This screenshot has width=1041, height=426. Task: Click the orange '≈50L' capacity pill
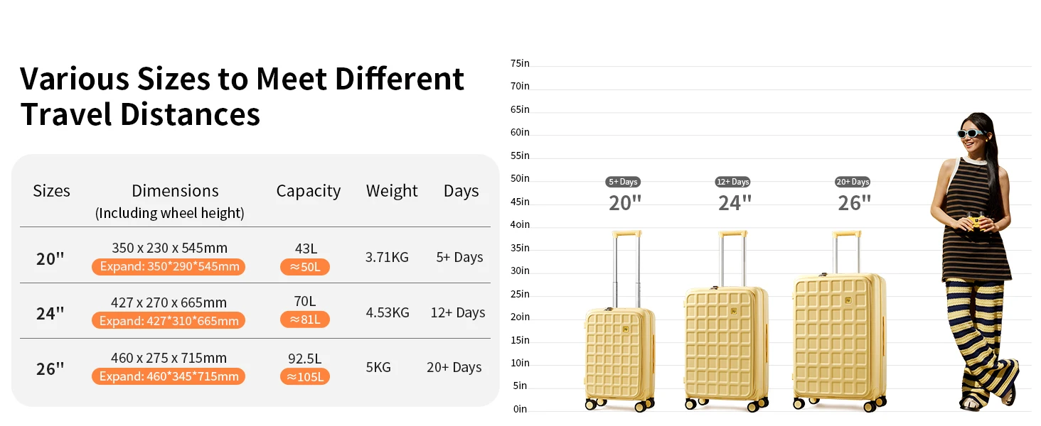click(x=305, y=267)
